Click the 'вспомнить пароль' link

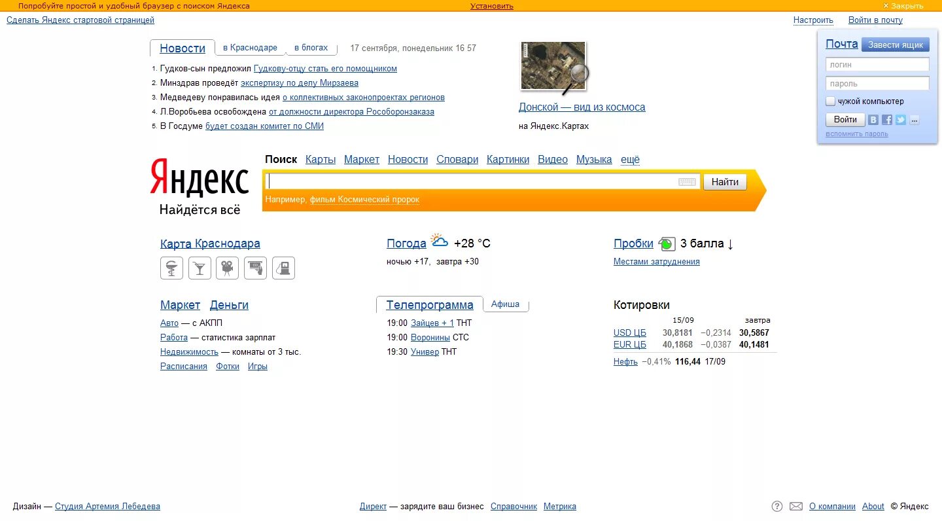[x=857, y=134]
